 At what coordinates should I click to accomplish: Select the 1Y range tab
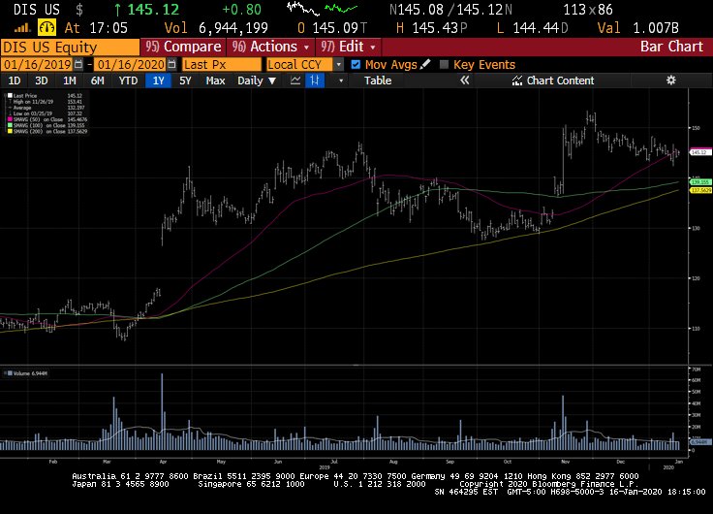click(158, 80)
